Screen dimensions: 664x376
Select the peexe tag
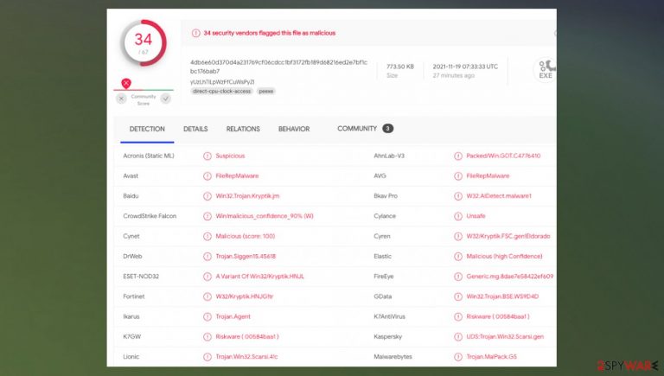(x=266, y=91)
